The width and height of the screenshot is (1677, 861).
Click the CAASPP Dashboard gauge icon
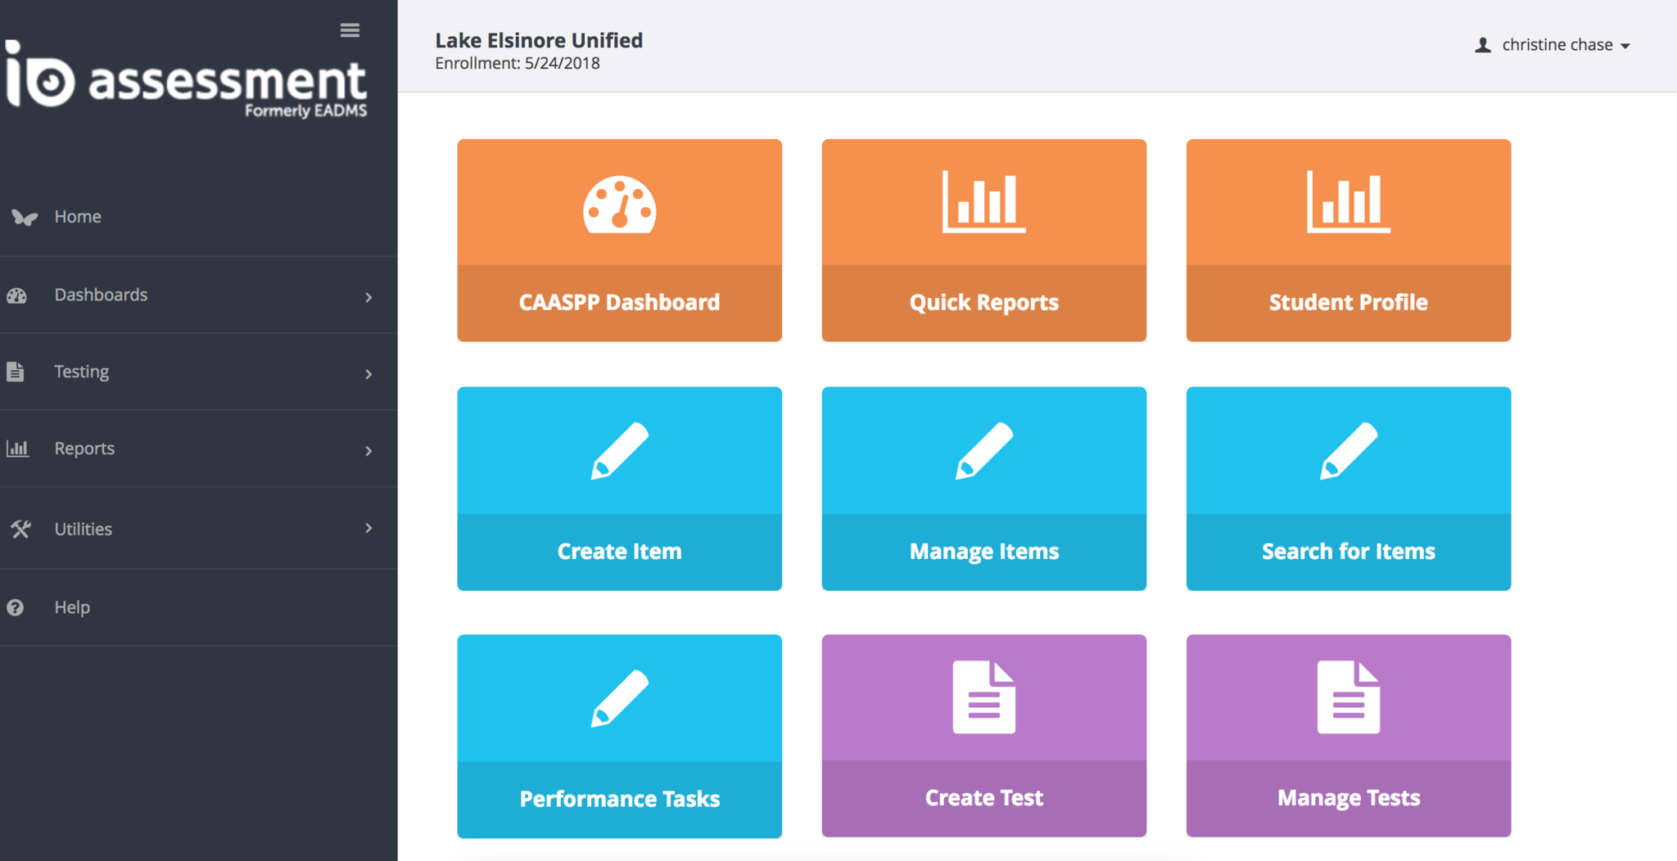(x=619, y=205)
